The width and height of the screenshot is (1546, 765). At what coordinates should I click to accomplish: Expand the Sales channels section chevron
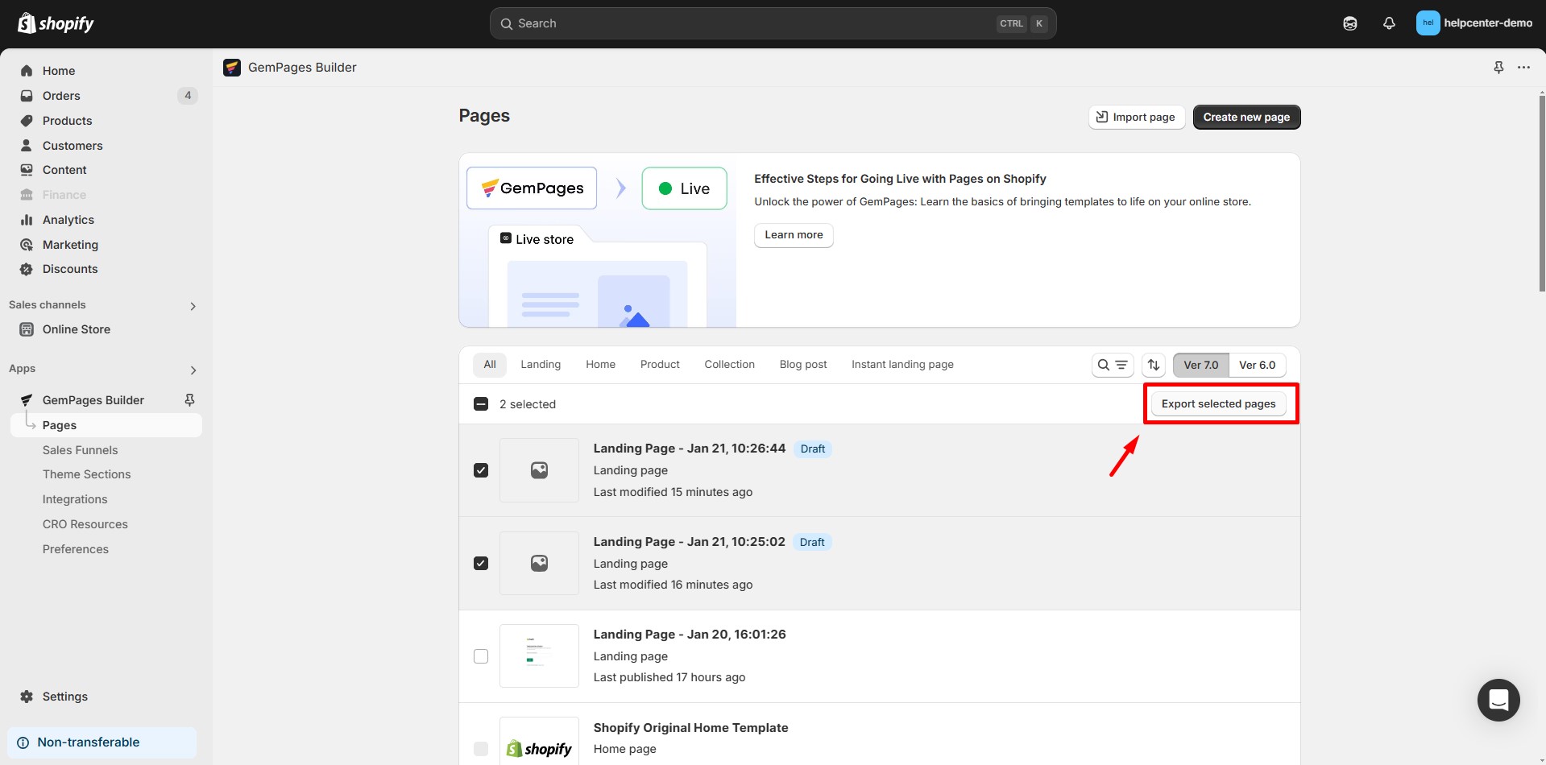[193, 306]
